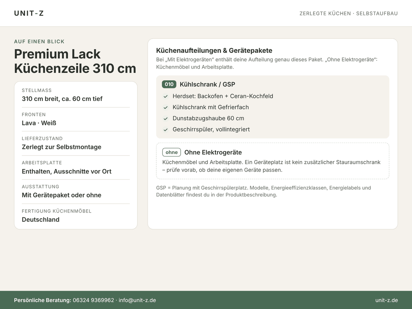The height and width of the screenshot is (309, 412).
Task: Click the 'LIEFERZUSTAND' label
Action: pyautogui.click(x=42, y=138)
